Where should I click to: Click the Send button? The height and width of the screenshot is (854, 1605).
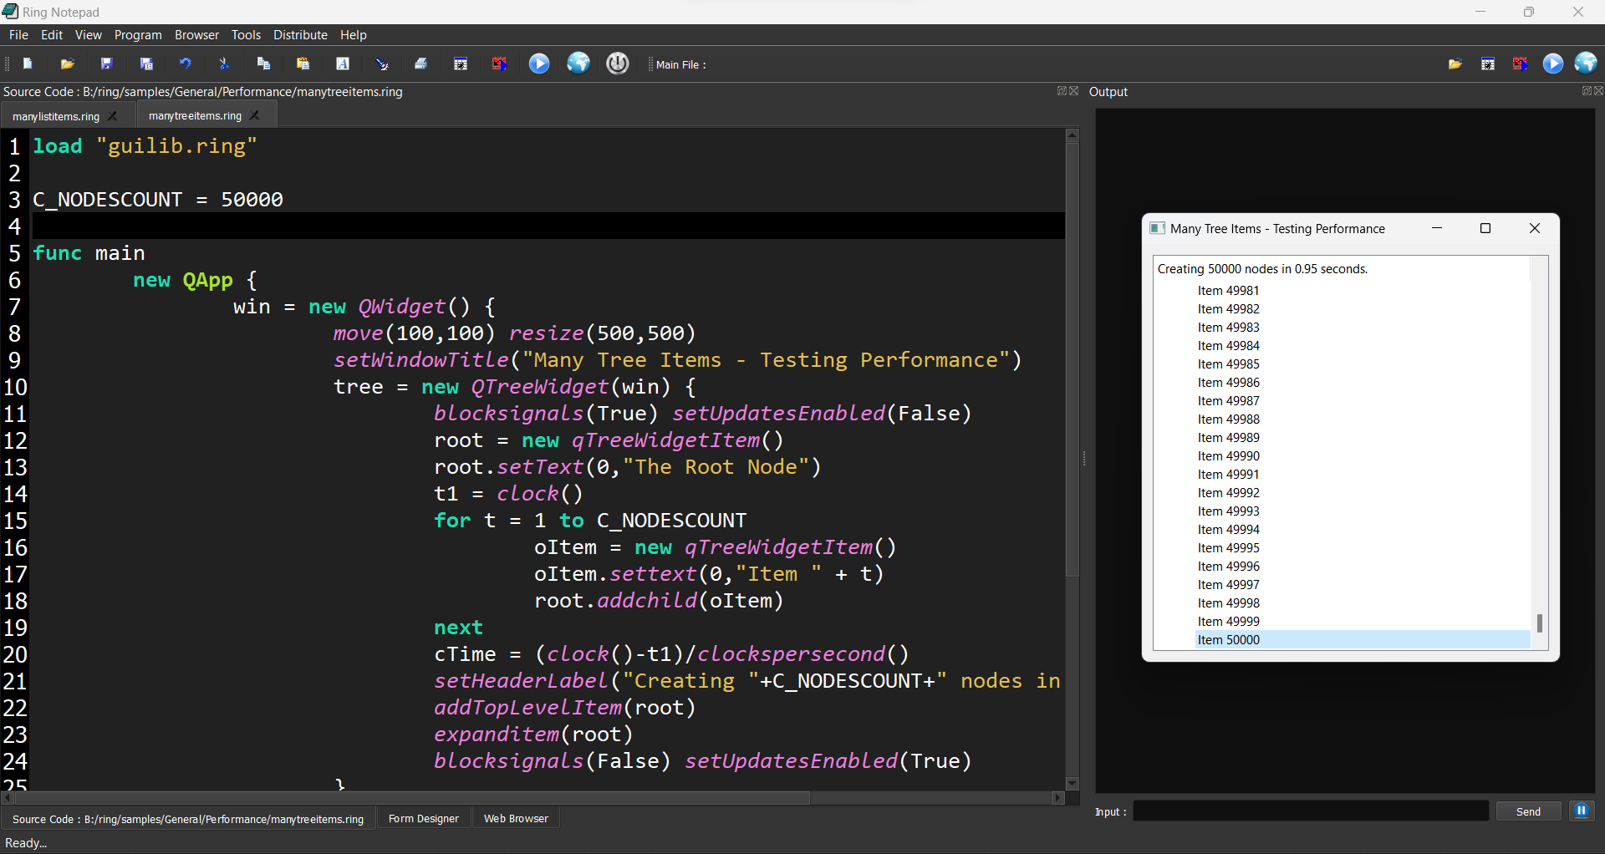click(1528, 811)
